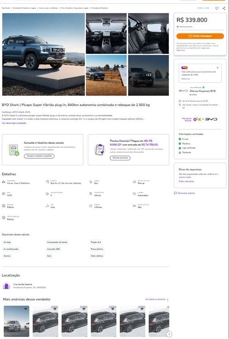Favorite the fourth seller ad card
The image size is (229, 339).
tap(113, 309)
